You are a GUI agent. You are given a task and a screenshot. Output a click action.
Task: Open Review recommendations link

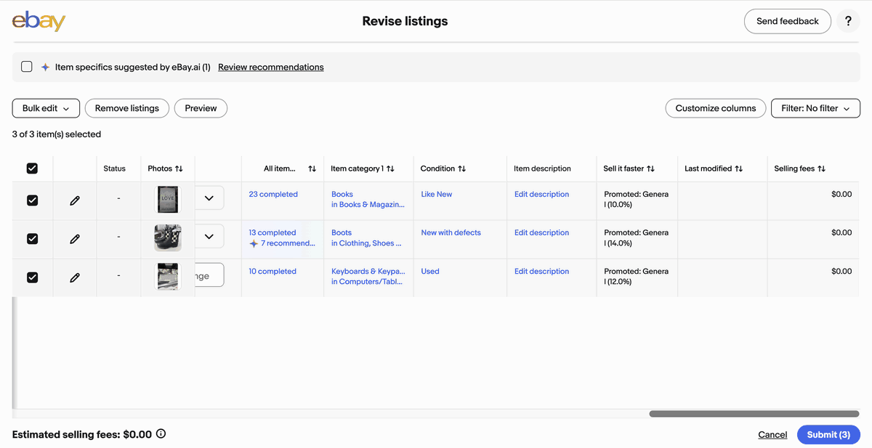[x=271, y=67]
